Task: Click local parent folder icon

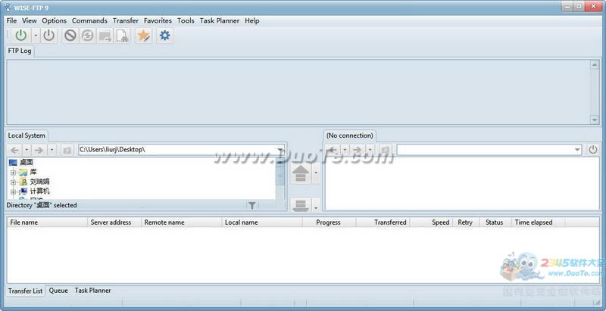Action: 67,150
